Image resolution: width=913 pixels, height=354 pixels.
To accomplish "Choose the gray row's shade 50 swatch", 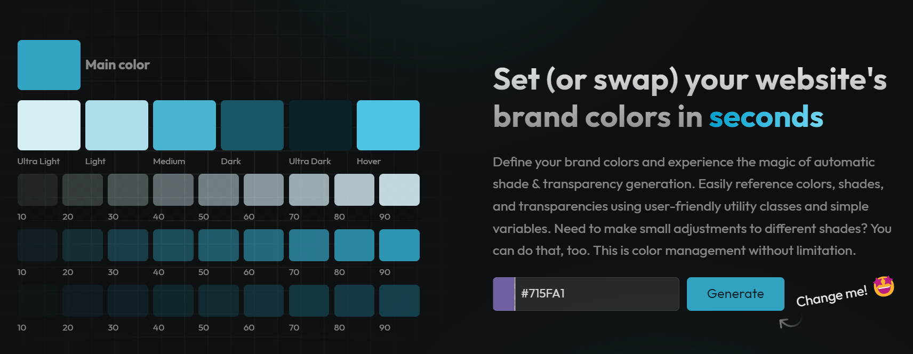I will pos(219,190).
